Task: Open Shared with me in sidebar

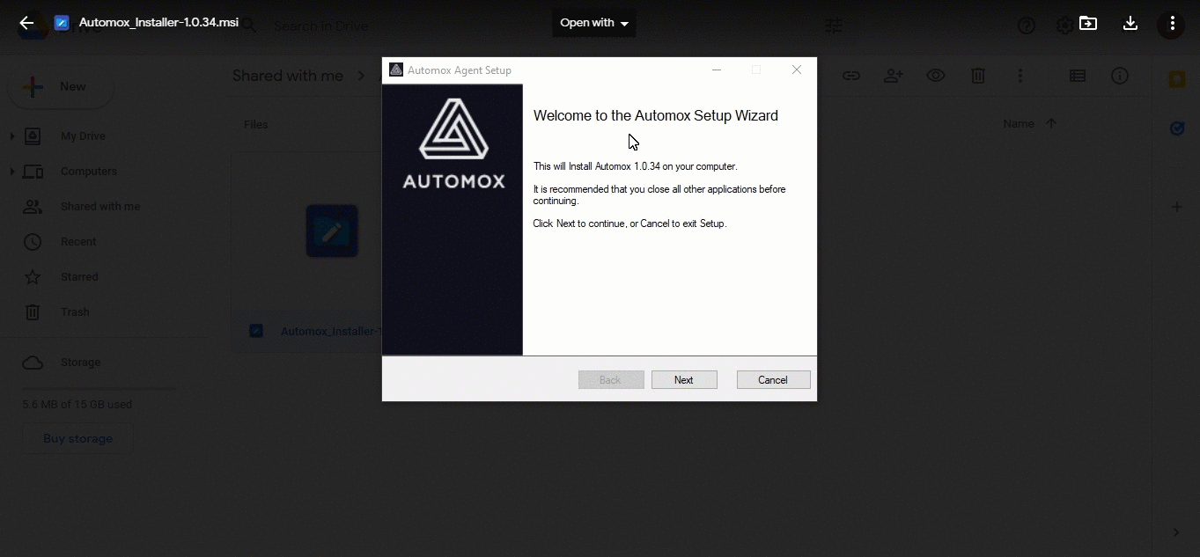Action: 100,207
